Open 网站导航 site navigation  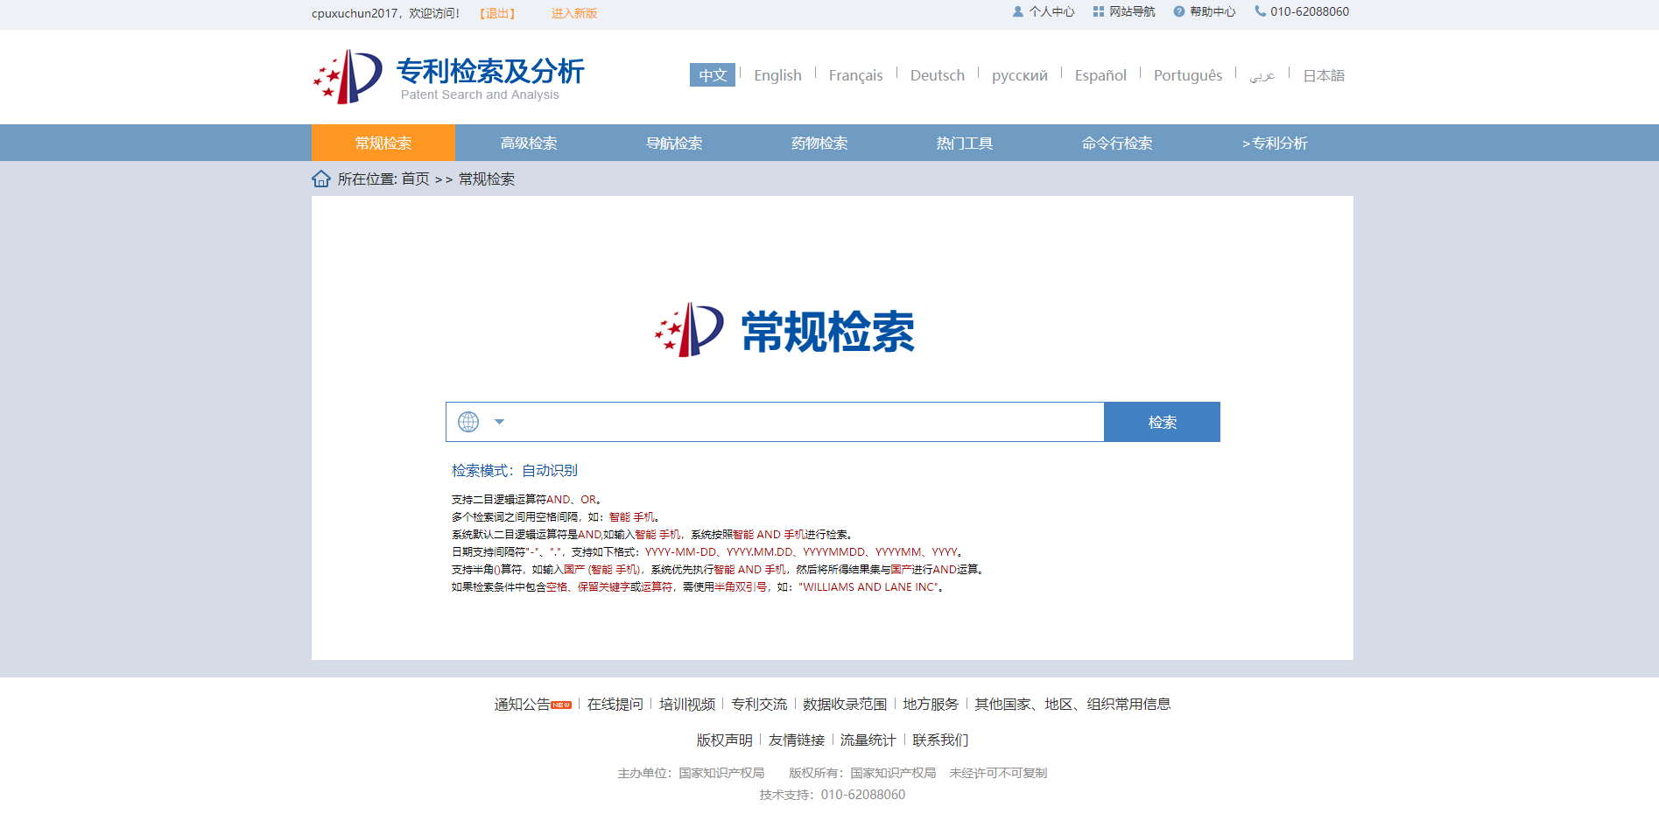[1124, 12]
